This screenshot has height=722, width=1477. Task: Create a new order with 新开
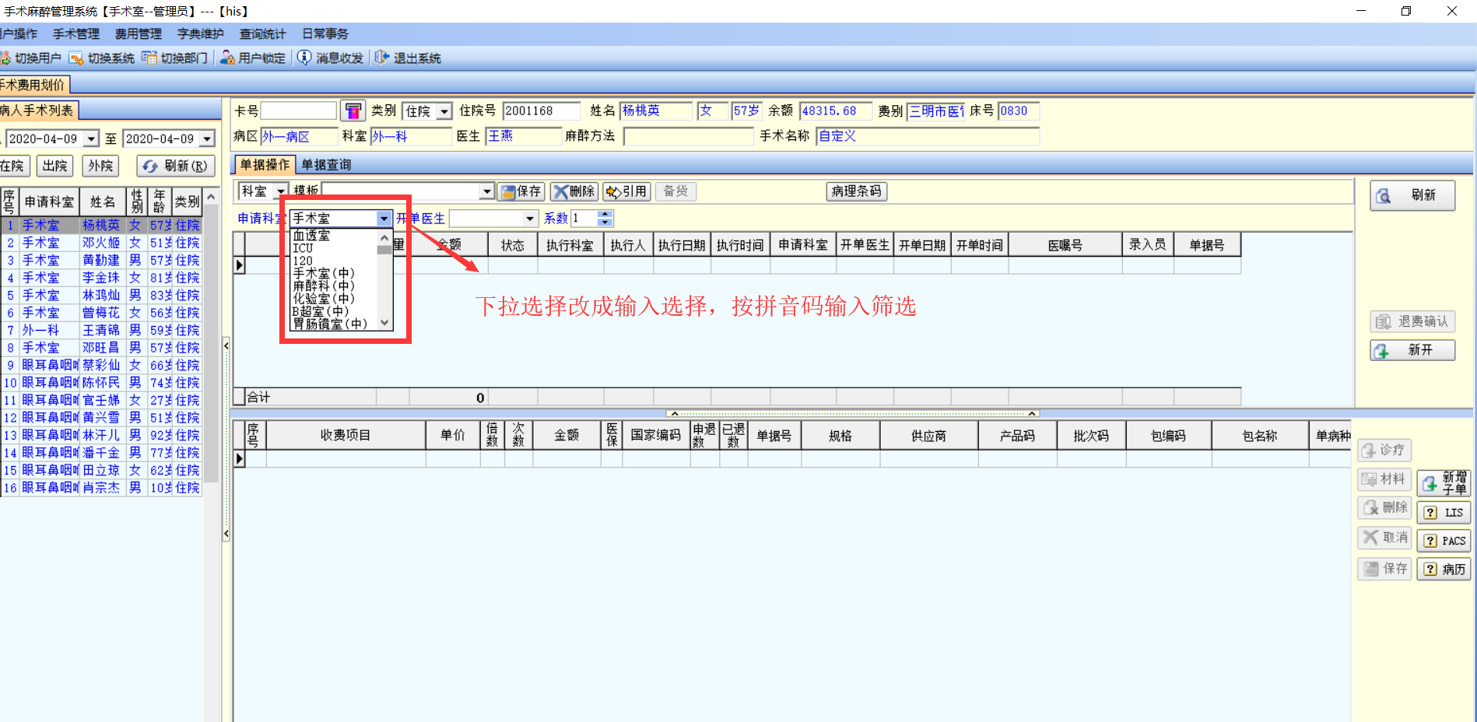click(1412, 350)
